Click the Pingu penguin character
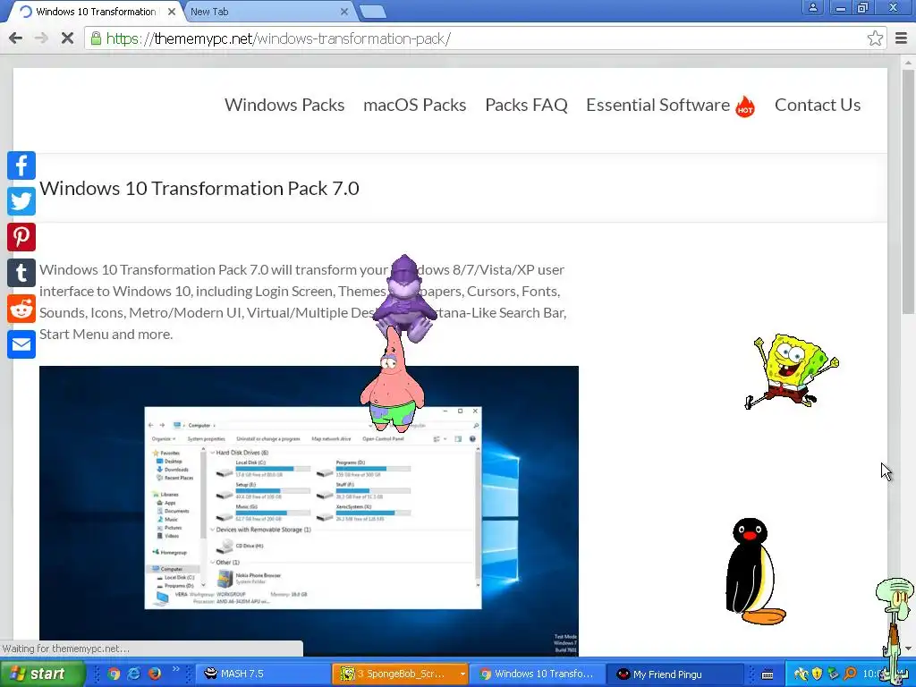 753,572
